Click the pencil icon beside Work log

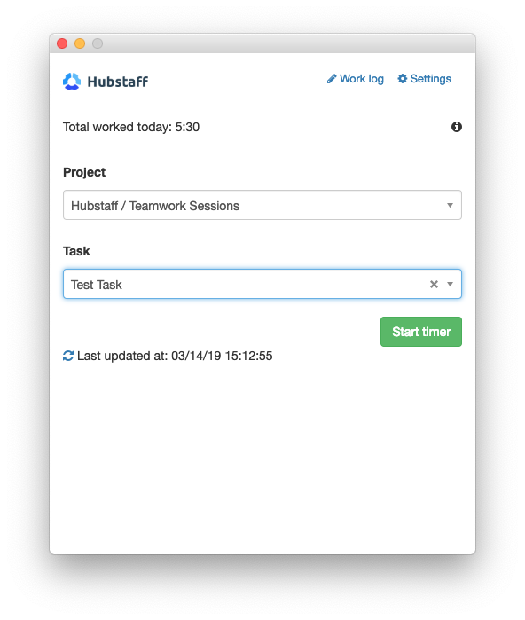pos(332,79)
